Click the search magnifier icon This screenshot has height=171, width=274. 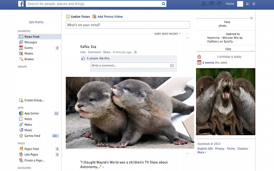(164, 4)
